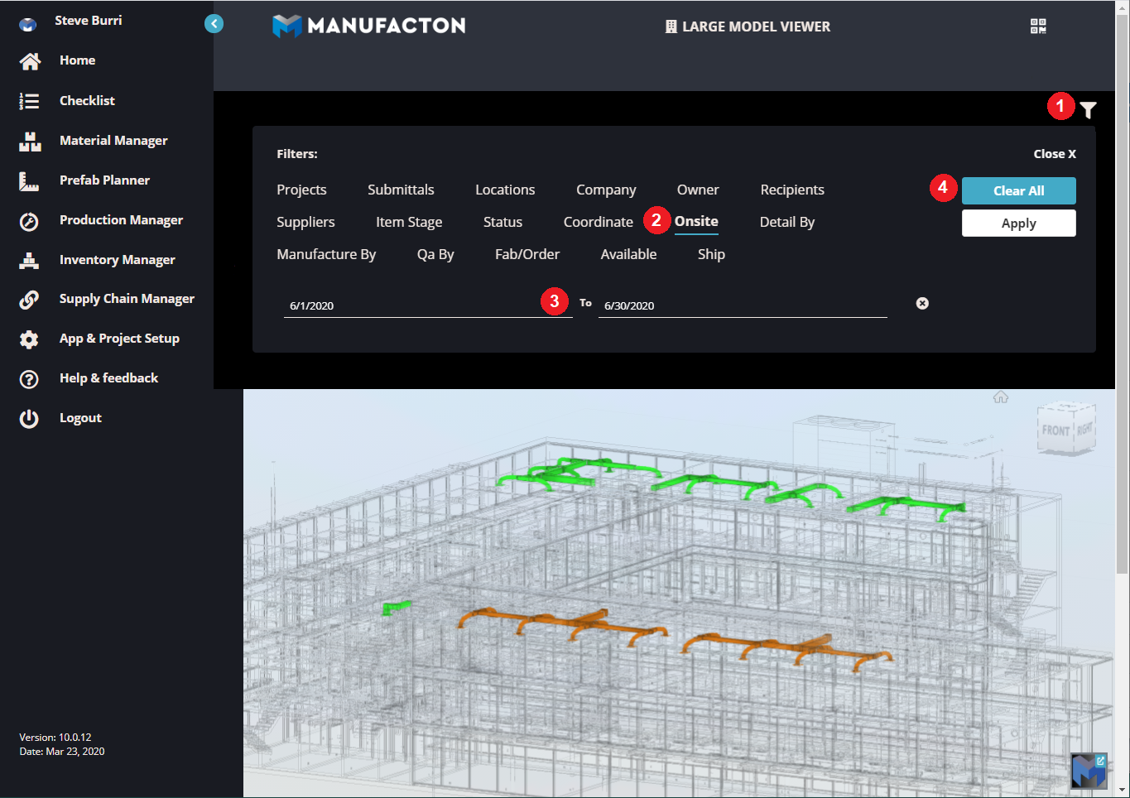Click the QR code scanner icon
Viewport: 1130px width, 798px height.
(x=1037, y=26)
